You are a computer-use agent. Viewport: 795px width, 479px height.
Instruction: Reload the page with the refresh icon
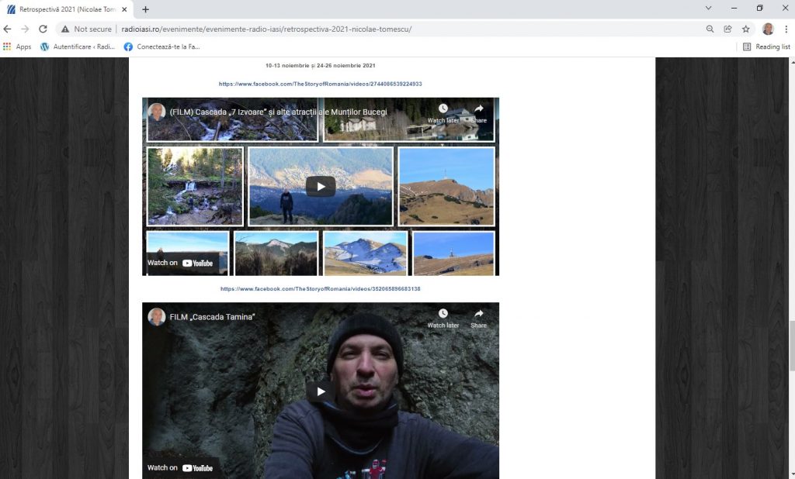click(43, 29)
